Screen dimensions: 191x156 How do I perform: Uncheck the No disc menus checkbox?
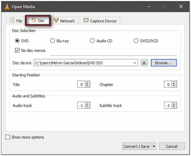17,50
